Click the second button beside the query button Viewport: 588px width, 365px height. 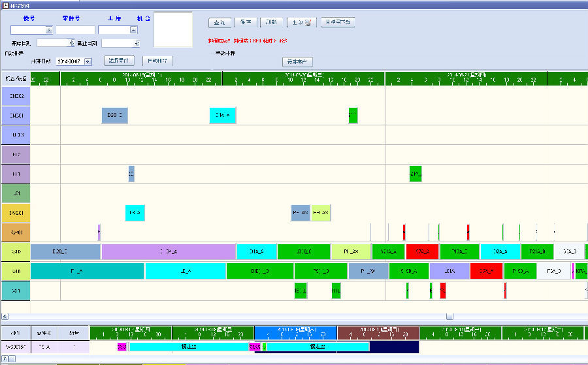pyautogui.click(x=246, y=22)
